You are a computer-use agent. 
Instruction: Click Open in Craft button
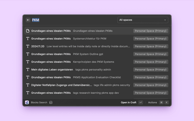click(x=129, y=103)
